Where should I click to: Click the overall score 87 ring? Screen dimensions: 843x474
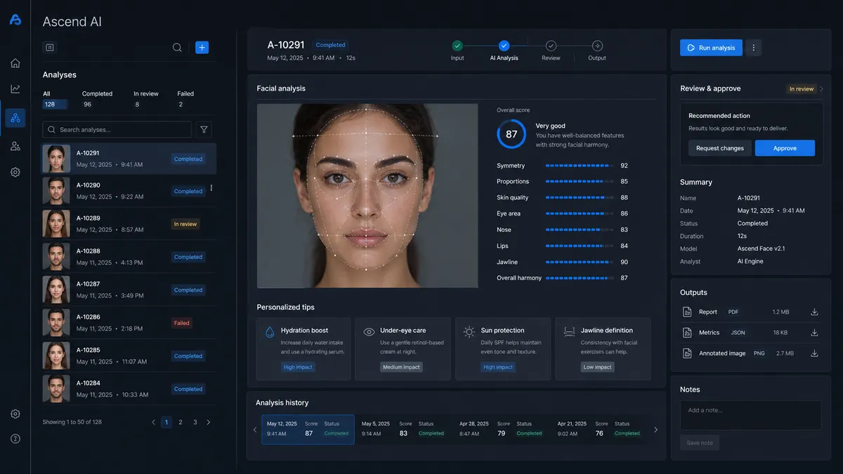(x=511, y=134)
